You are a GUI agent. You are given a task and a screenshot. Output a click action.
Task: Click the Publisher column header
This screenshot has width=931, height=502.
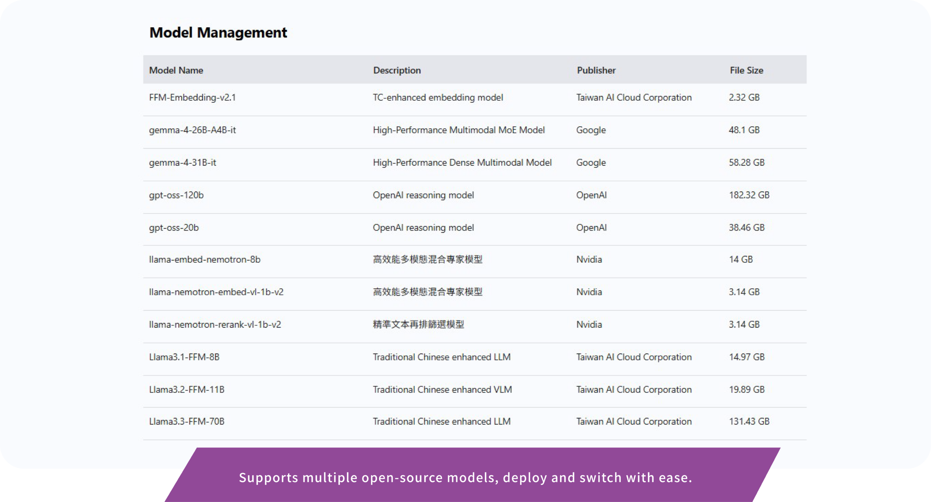(596, 70)
